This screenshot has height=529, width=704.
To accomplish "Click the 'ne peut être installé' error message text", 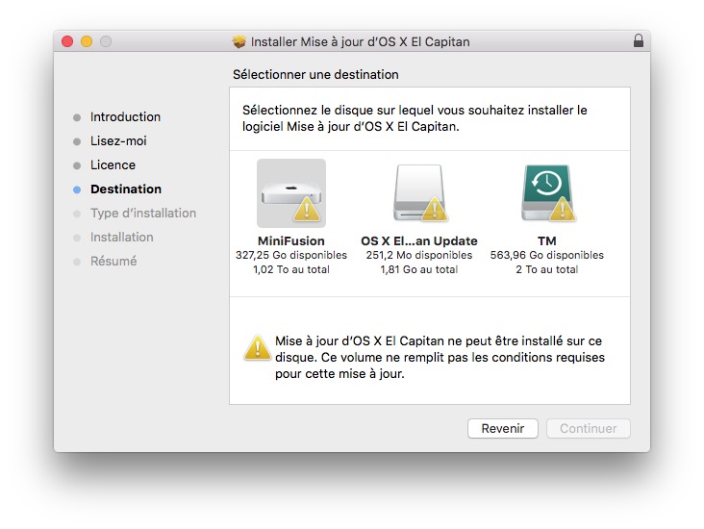I will [440, 357].
